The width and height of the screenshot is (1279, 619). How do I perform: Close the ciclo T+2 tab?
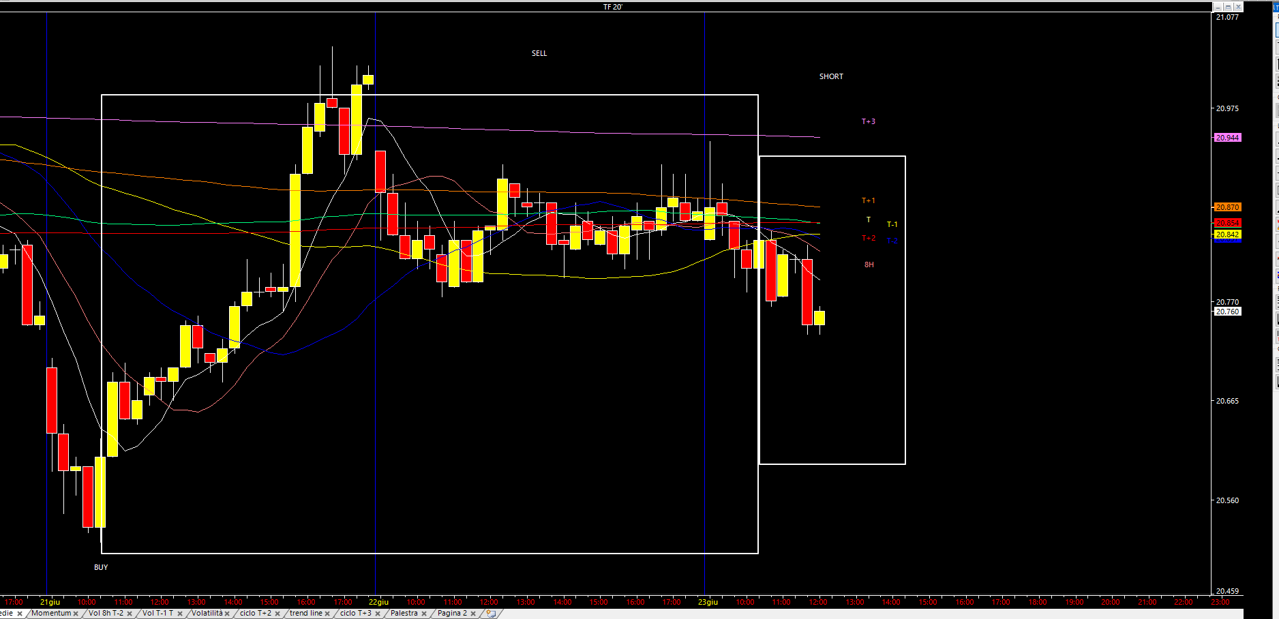pos(277,614)
